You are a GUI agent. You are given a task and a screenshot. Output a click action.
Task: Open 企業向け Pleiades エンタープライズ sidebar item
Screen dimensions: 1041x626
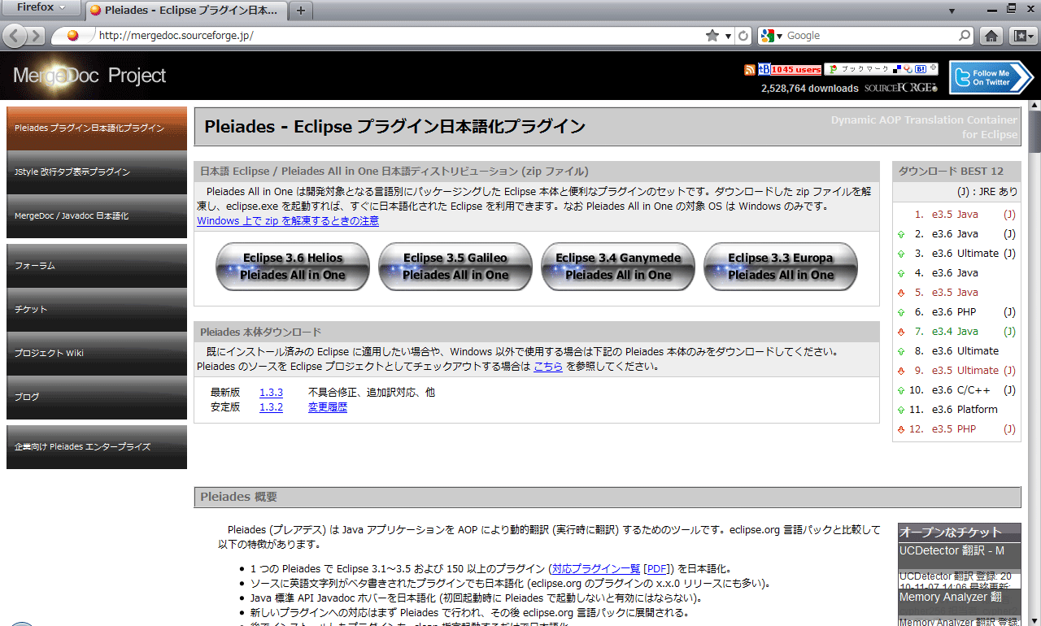[97, 447]
